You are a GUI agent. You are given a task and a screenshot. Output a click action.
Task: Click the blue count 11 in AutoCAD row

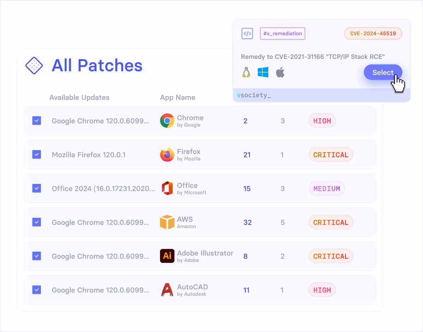click(x=246, y=290)
